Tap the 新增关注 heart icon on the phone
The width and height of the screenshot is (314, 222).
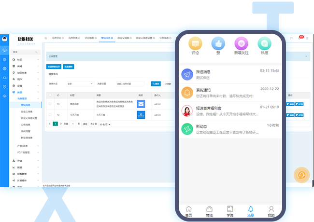point(242,43)
